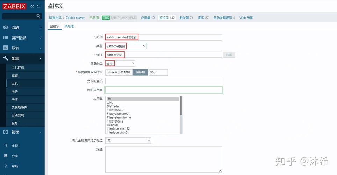Switch to the 监控项 form tab
Viewport: 337px width, 175px height.
(55, 26)
